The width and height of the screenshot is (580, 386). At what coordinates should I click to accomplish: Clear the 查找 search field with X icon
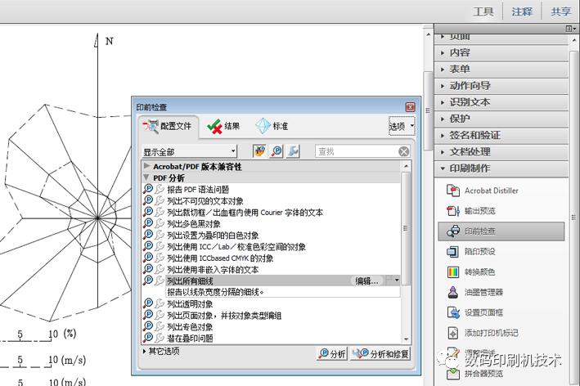(403, 151)
